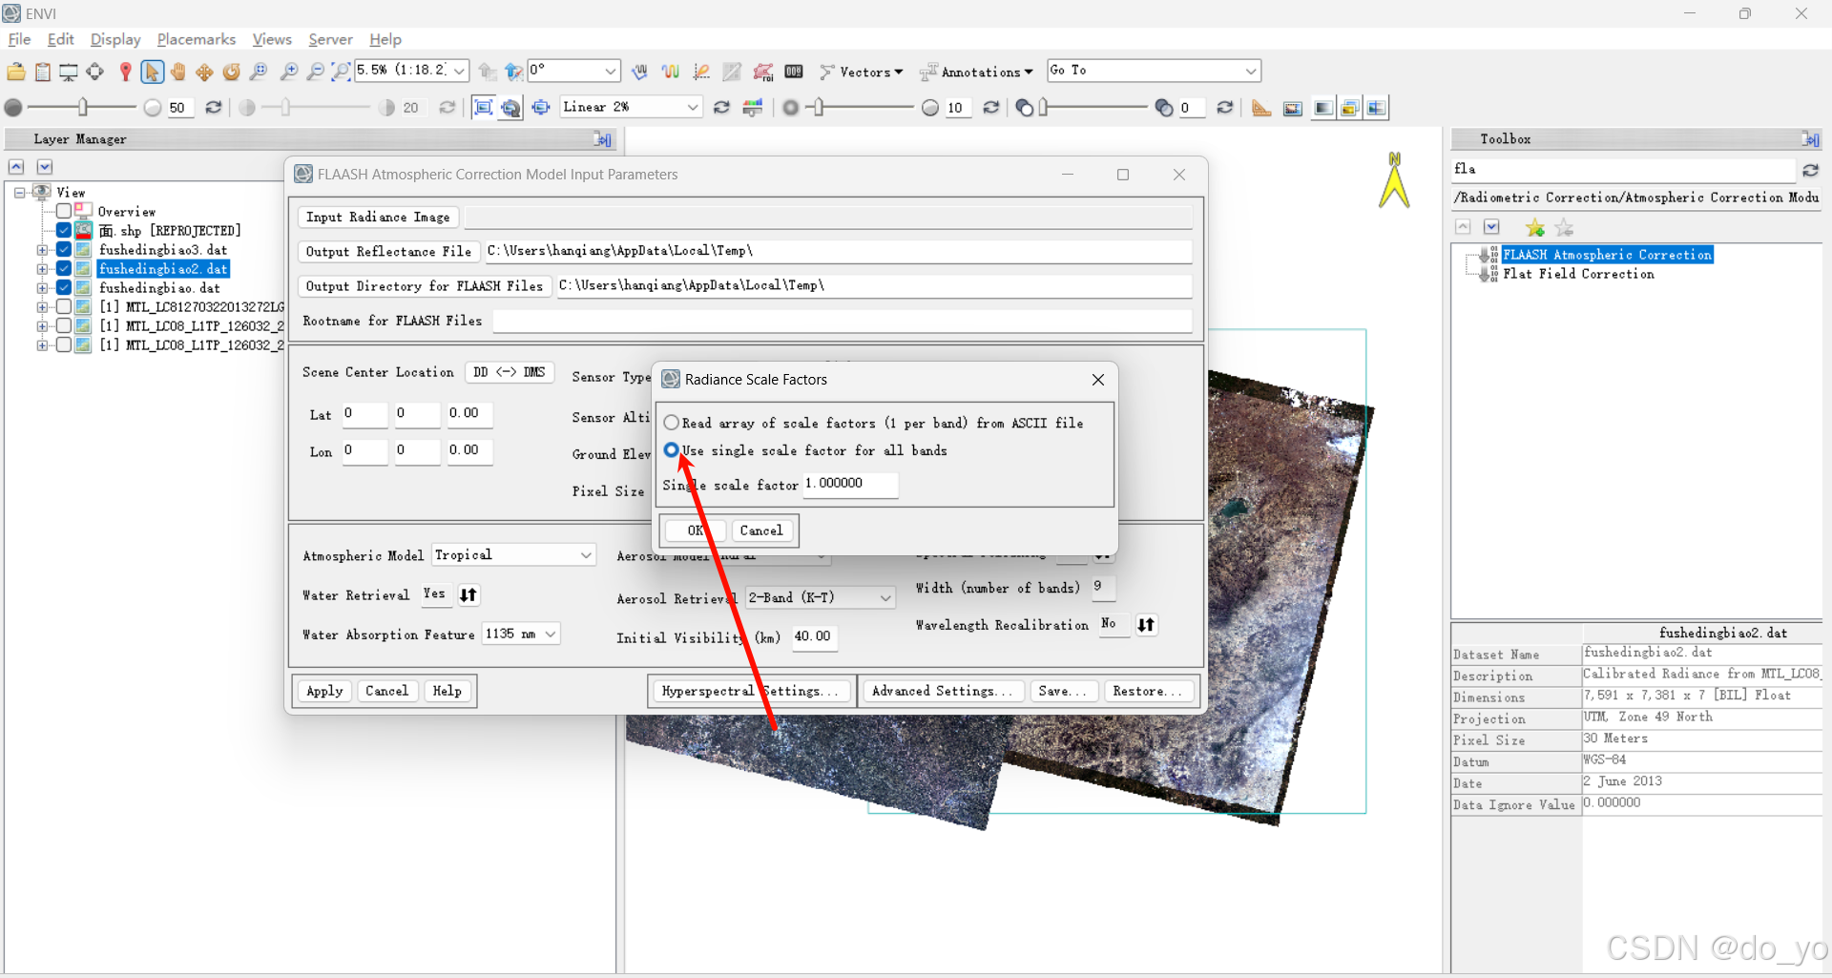Image resolution: width=1832 pixels, height=978 pixels.
Task: Click the Data Manager clipboard icon
Action: (x=42, y=72)
